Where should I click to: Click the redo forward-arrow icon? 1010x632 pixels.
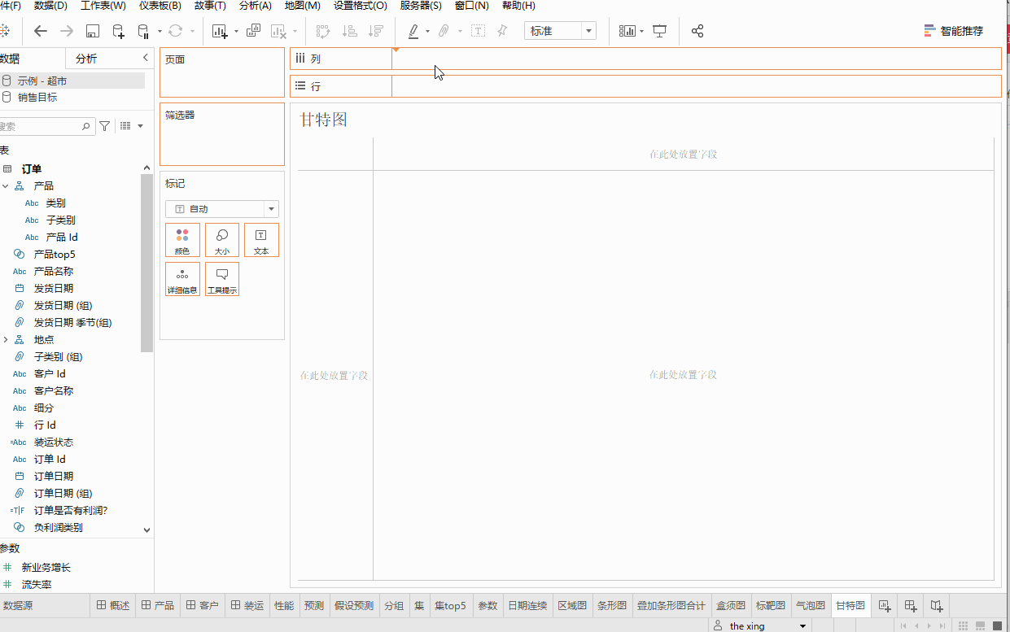[67, 31]
